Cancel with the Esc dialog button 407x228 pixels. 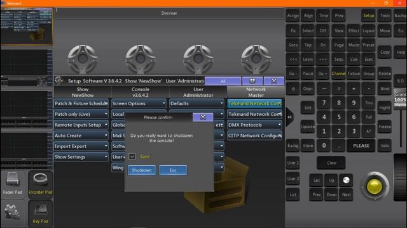click(x=173, y=170)
